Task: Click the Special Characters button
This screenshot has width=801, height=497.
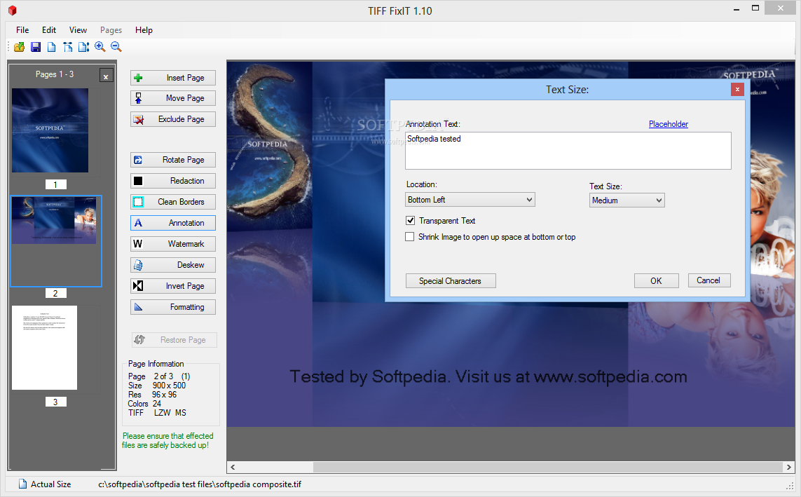Action: point(451,281)
